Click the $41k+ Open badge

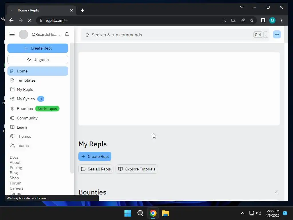tap(47, 109)
